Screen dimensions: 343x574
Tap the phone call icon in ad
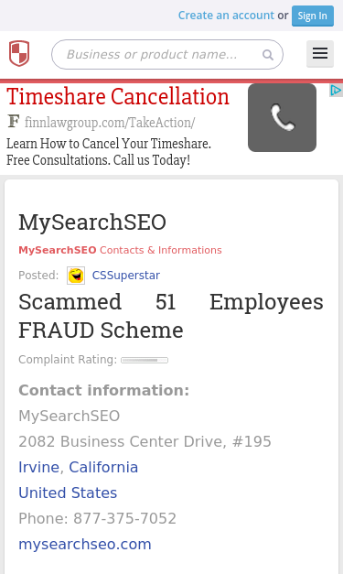point(282,117)
